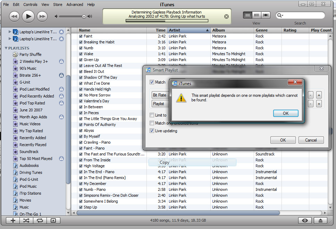This screenshot has height=229, width=336.
Task: Open the File menu
Action: tap(6, 5)
